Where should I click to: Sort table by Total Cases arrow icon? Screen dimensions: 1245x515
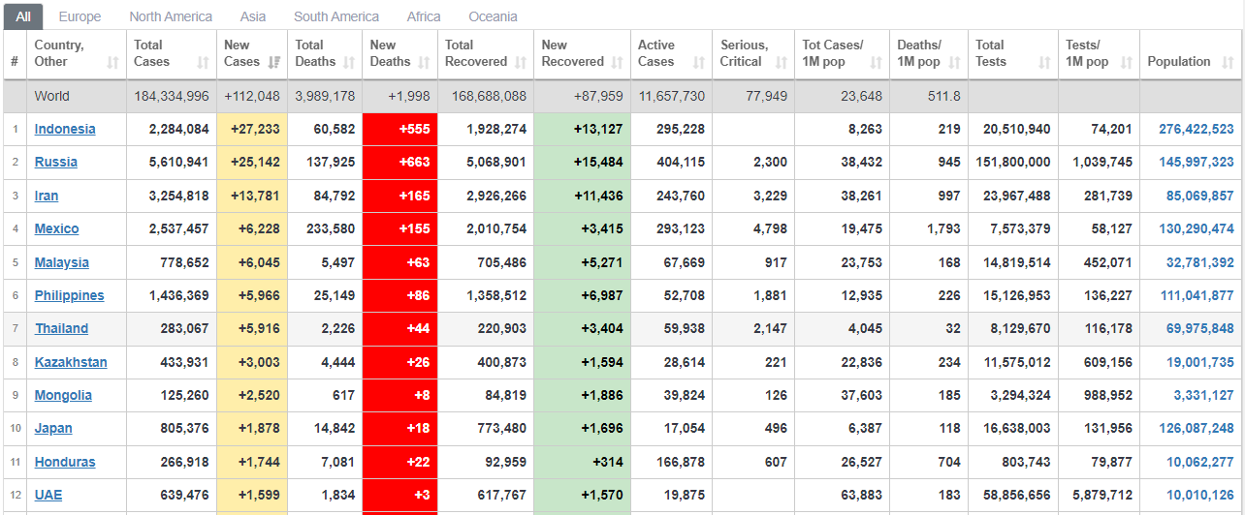(203, 62)
